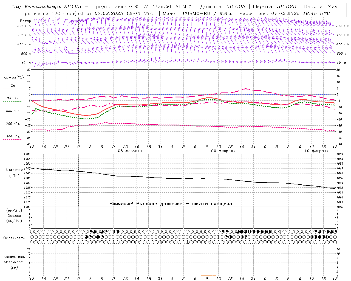The width and height of the screenshot is (351, 281).
Task: Click the warning "Внимание! Высокое давление — шкала смещена"
Action: [x=171, y=204]
